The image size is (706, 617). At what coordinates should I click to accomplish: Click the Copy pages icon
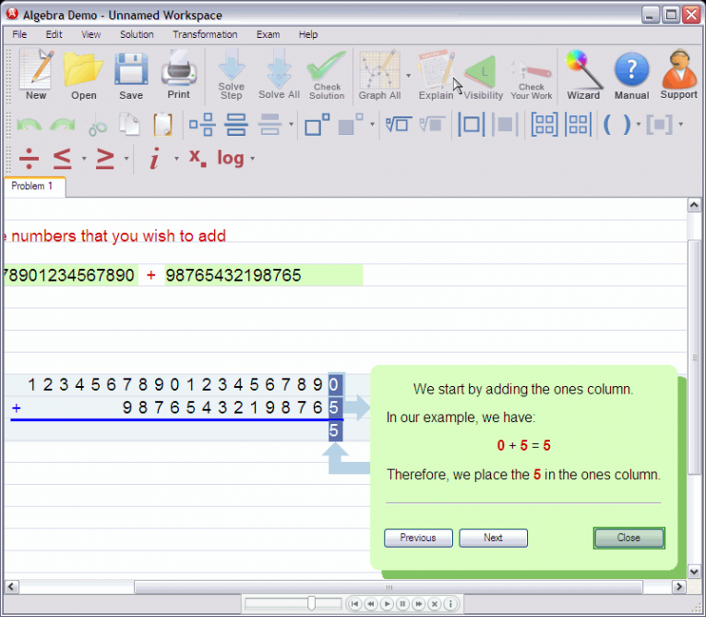pos(130,125)
